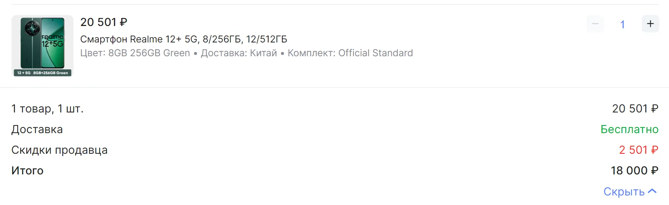Click the chevron-up arrow beside Скрыть
Image resolution: width=669 pixels, height=205 pixels.
pyautogui.click(x=653, y=191)
